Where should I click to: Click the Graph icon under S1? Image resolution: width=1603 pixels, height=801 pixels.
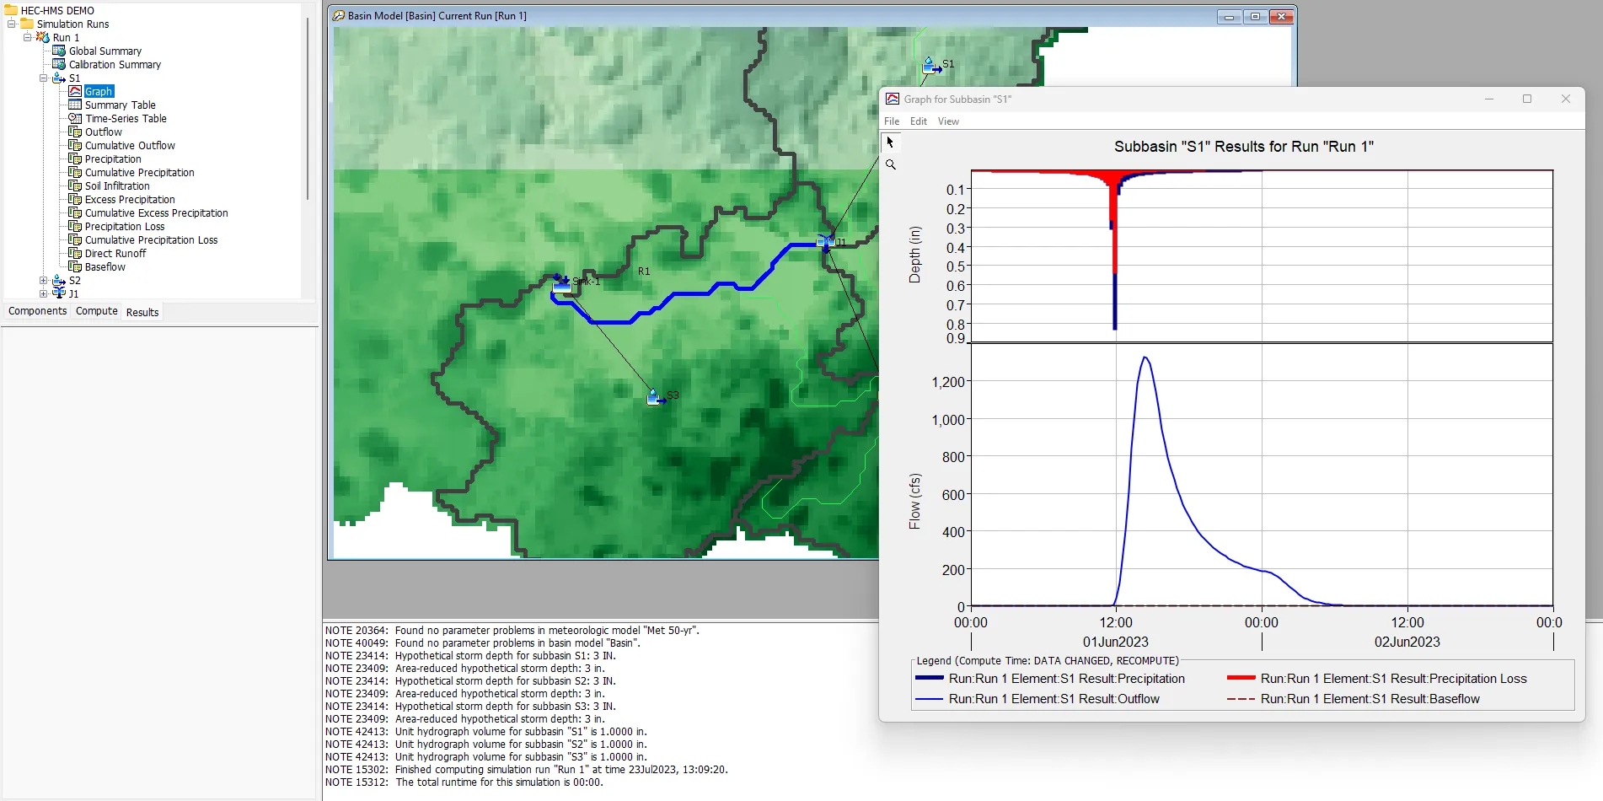pos(75,91)
